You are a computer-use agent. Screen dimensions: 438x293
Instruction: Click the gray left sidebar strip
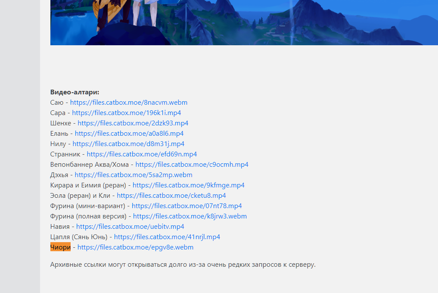click(x=20, y=146)
